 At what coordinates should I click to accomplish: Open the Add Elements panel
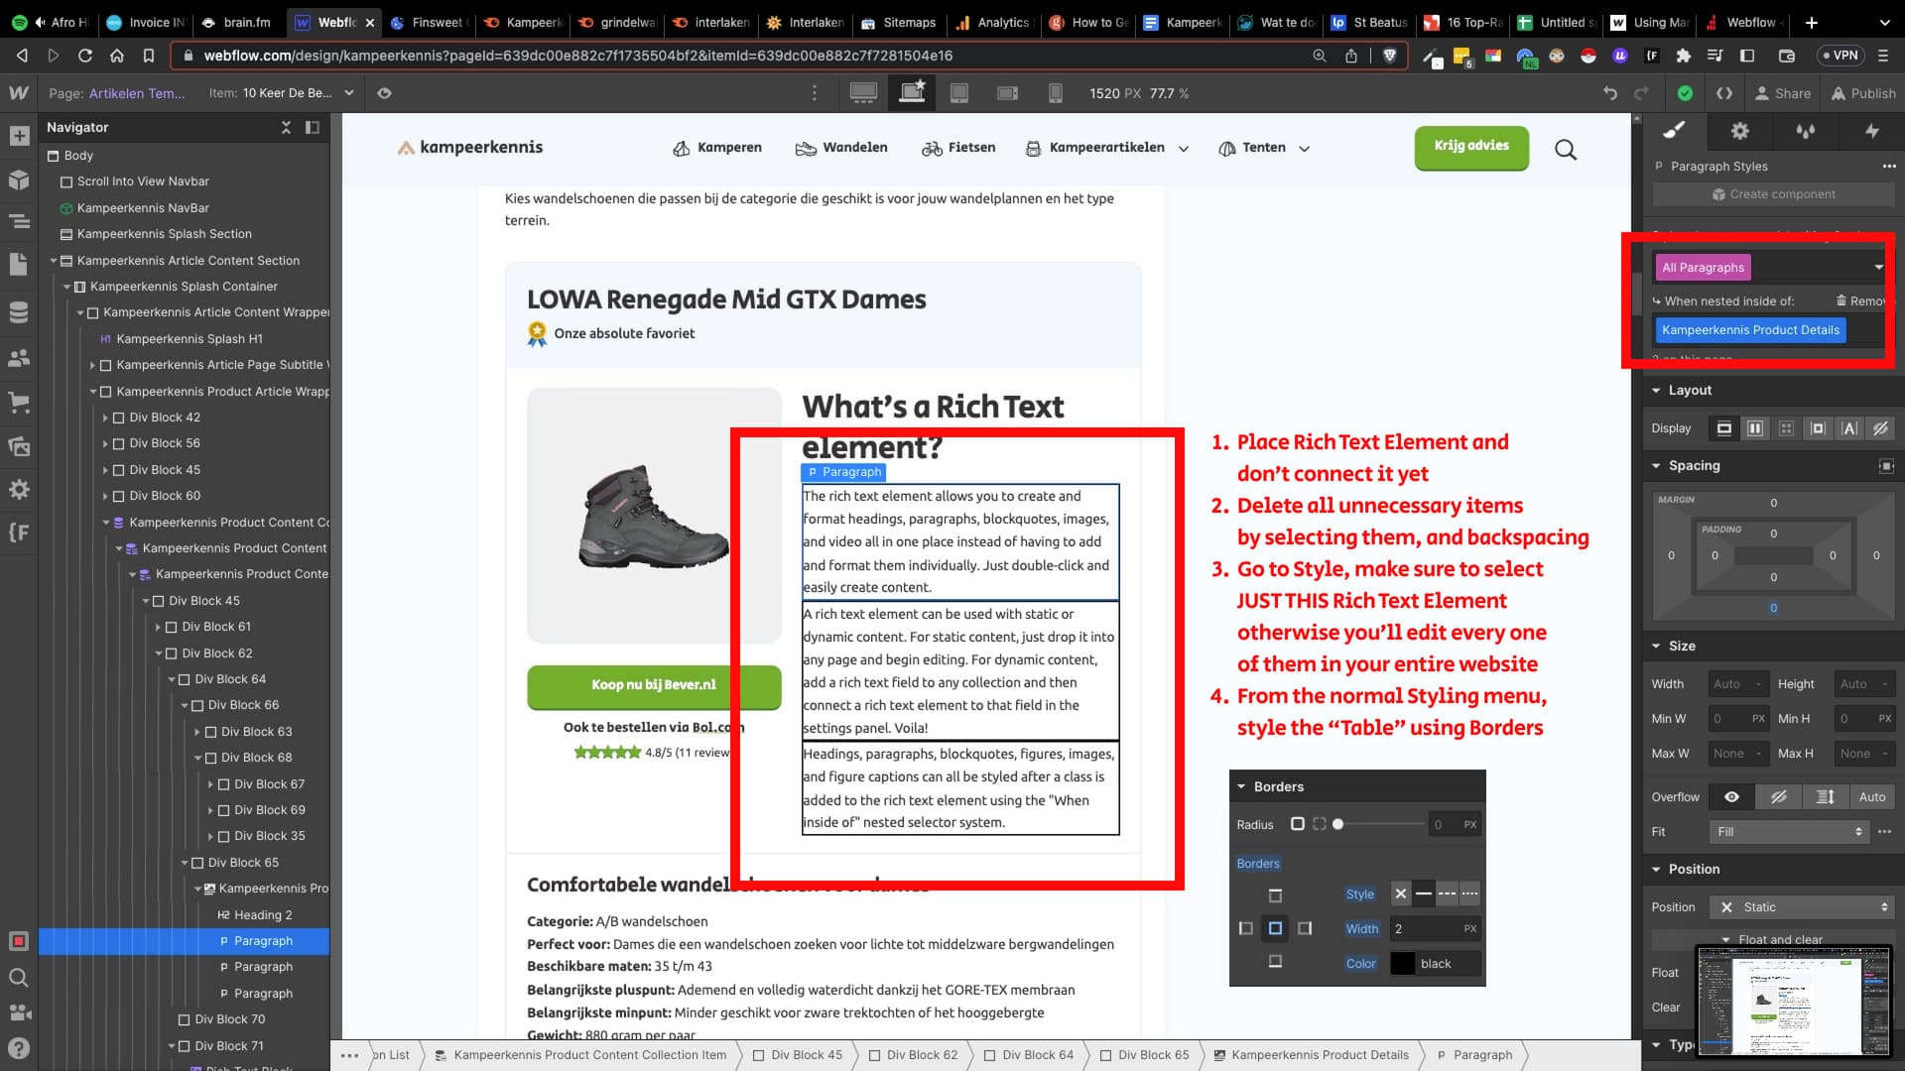pyautogui.click(x=19, y=136)
